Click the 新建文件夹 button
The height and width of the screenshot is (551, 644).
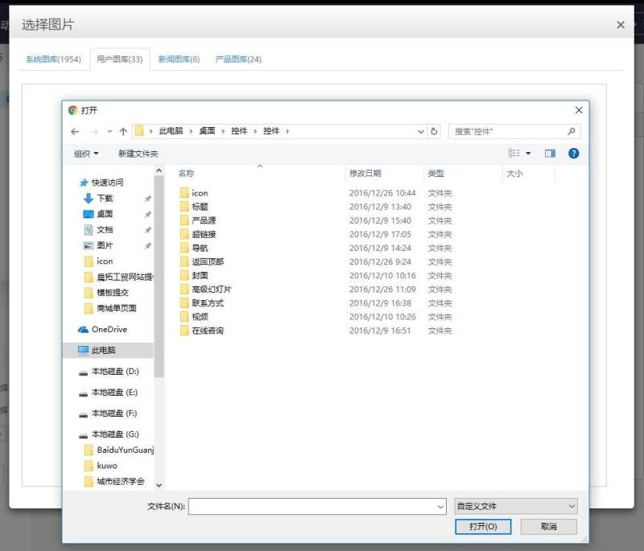[x=138, y=154]
